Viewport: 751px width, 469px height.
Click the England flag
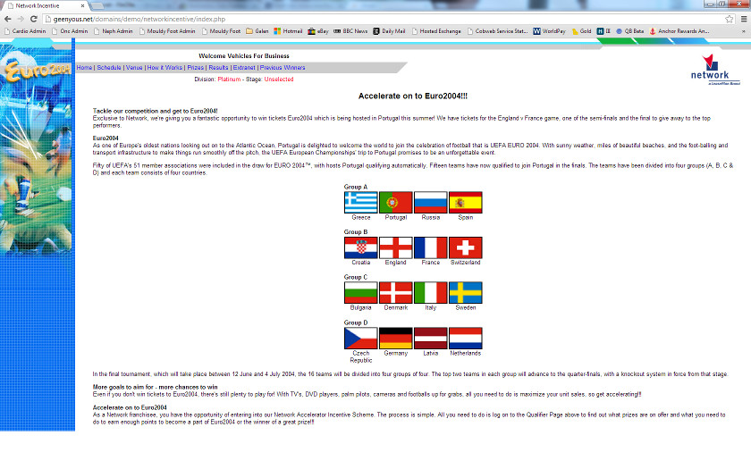pyautogui.click(x=395, y=248)
